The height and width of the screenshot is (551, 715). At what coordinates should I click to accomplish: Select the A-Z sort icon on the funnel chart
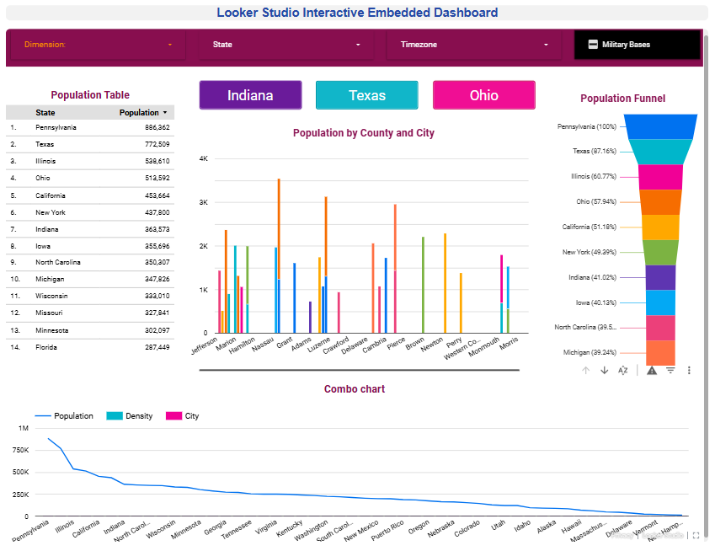point(622,370)
